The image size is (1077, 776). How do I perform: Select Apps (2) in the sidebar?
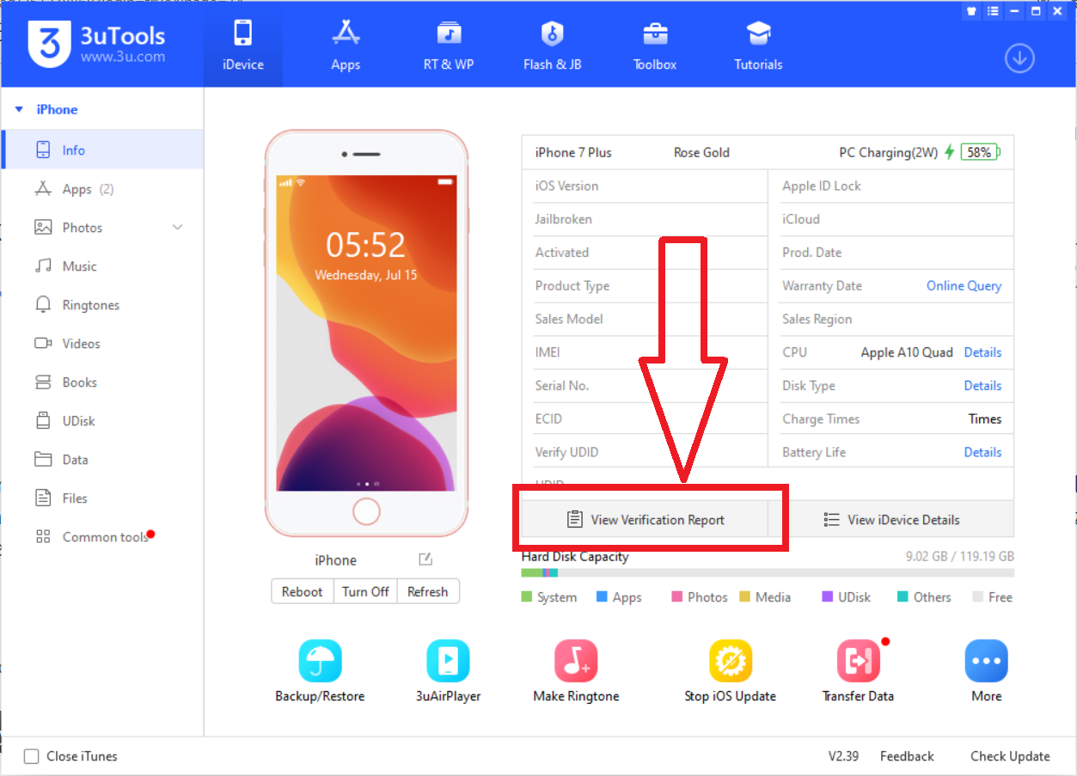pos(103,189)
